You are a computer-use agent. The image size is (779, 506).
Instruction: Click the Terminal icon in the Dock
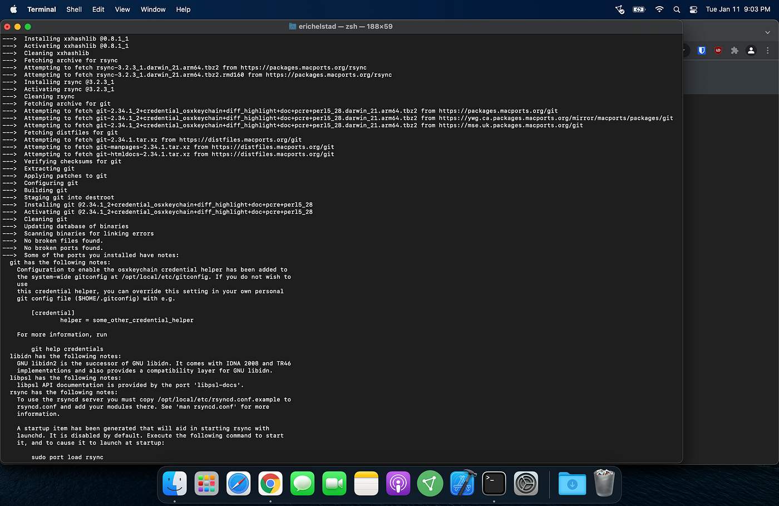494,483
